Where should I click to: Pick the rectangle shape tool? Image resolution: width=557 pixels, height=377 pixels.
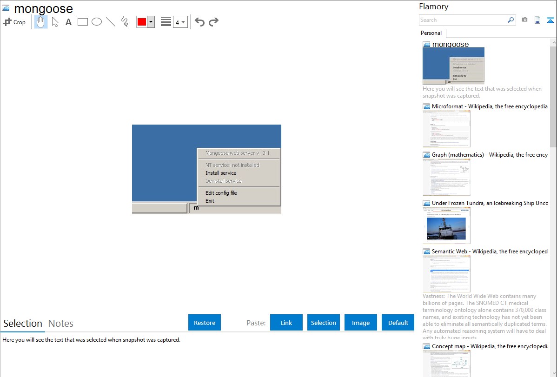click(83, 22)
